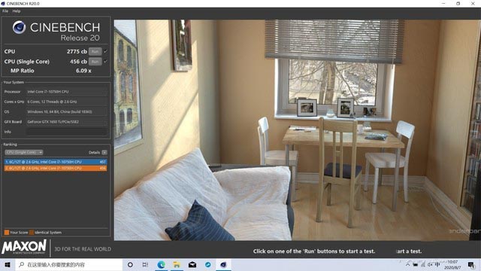
Task: Click the Cinebench taskbar icon
Action: click(x=223, y=264)
